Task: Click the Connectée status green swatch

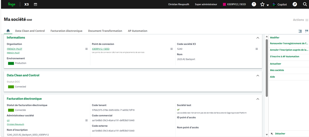Action: pos(11,110)
